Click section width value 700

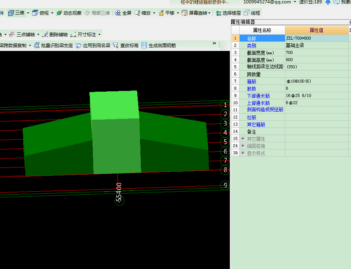317,52
